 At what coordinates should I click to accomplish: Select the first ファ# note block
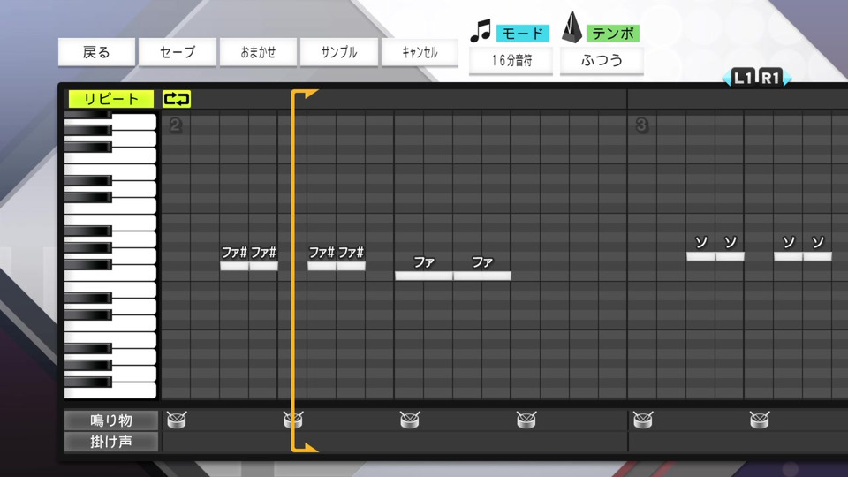point(234,266)
